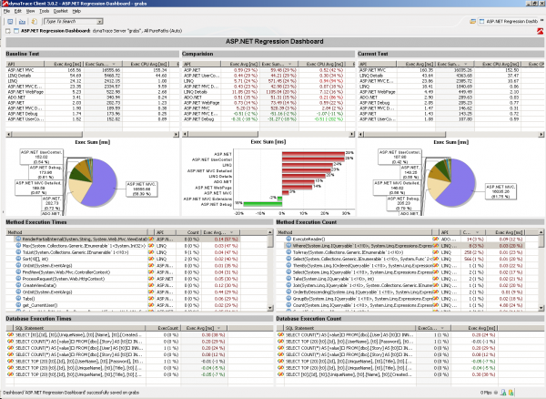This screenshot has height=399, width=546.
Task: Click SQL icon of first Database Execution Times row
Action: click(x=10, y=334)
